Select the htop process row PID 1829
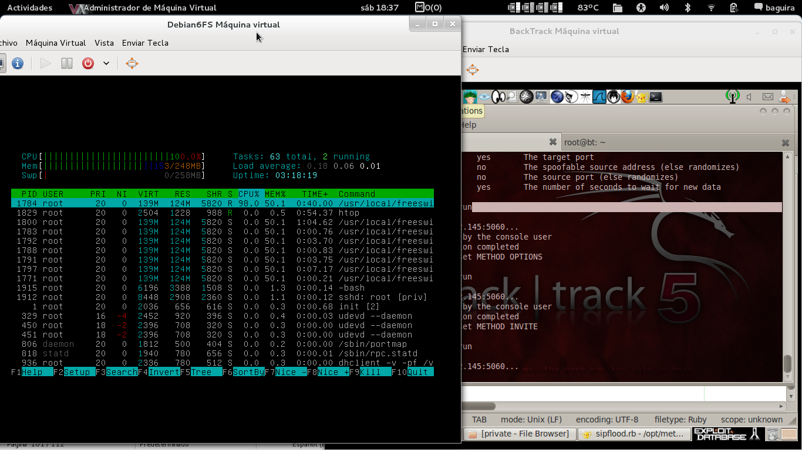802x450 pixels. click(223, 213)
